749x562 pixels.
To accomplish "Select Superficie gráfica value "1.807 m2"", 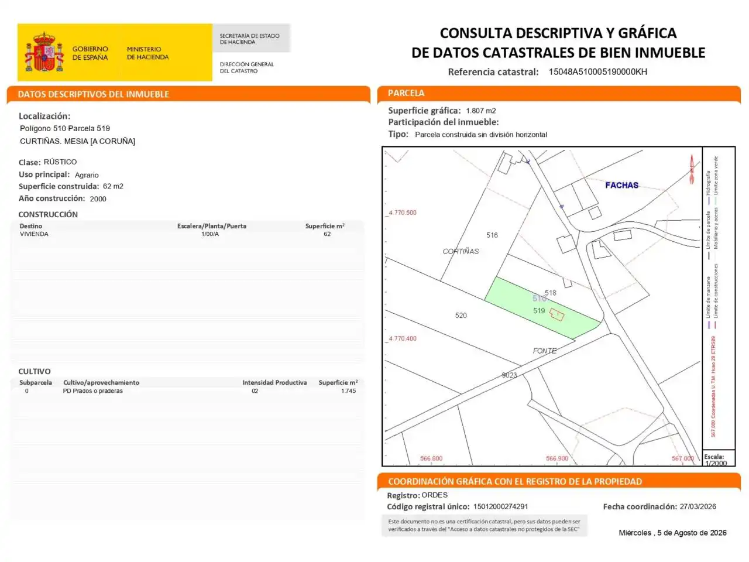I will (481, 111).
